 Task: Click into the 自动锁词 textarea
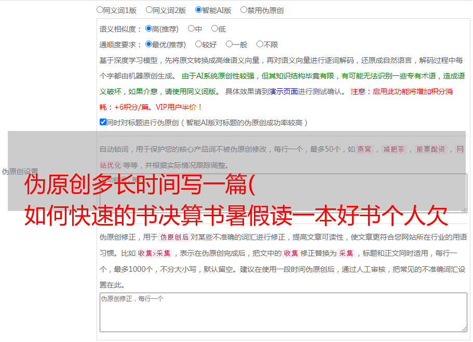pos(283,193)
